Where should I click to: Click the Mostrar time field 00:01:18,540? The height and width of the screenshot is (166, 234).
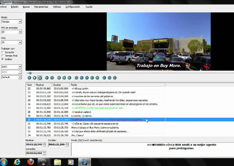point(34,145)
